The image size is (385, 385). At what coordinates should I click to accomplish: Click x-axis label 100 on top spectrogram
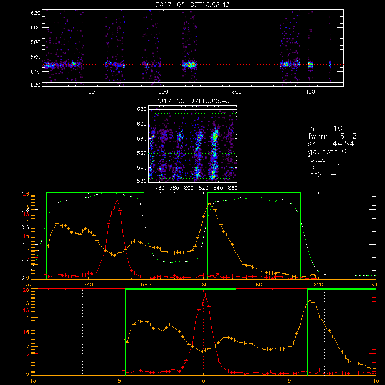tap(90, 92)
